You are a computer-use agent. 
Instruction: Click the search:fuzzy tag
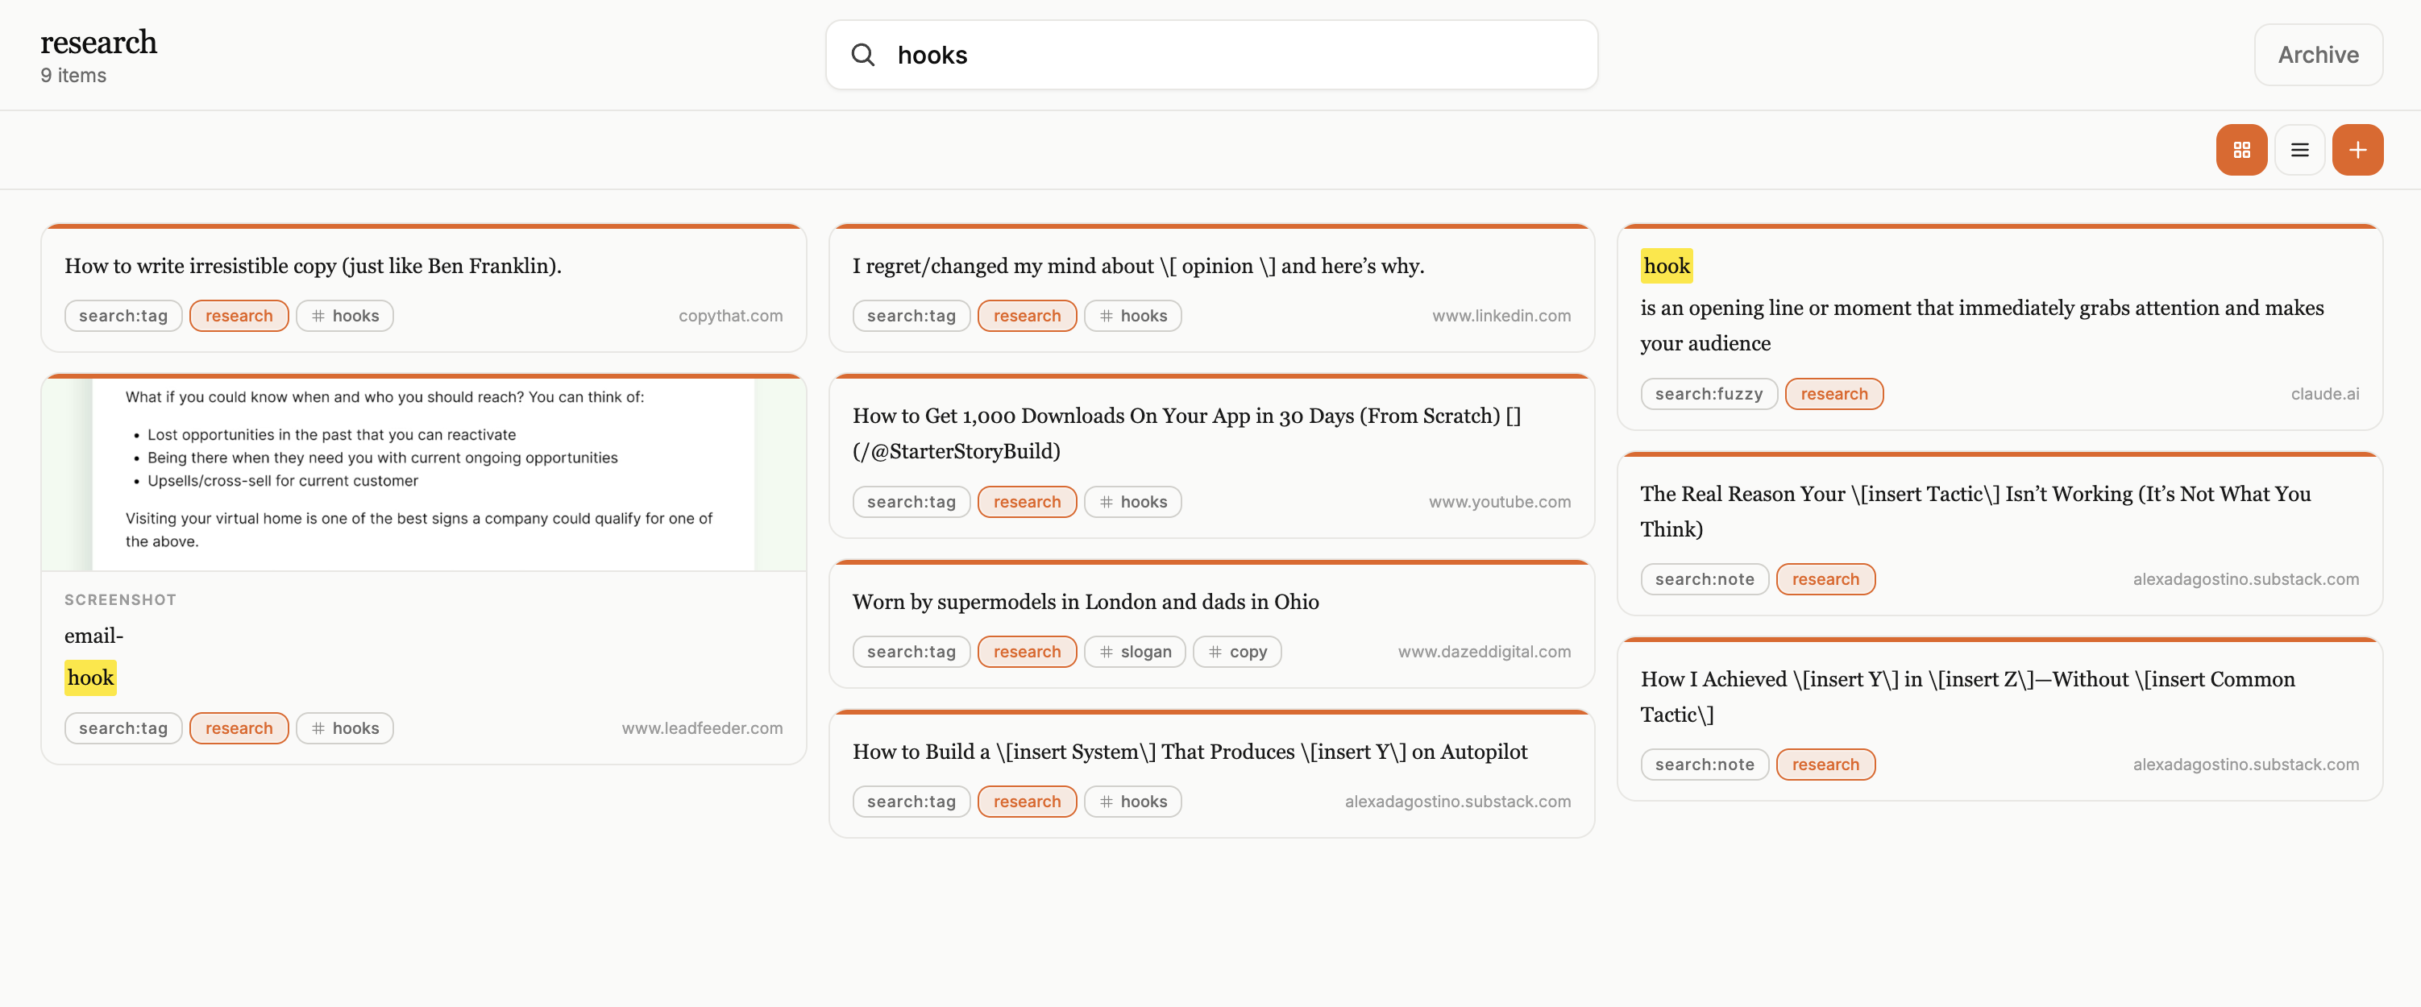click(1709, 394)
